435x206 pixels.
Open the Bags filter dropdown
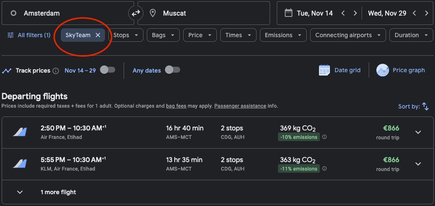click(x=163, y=35)
